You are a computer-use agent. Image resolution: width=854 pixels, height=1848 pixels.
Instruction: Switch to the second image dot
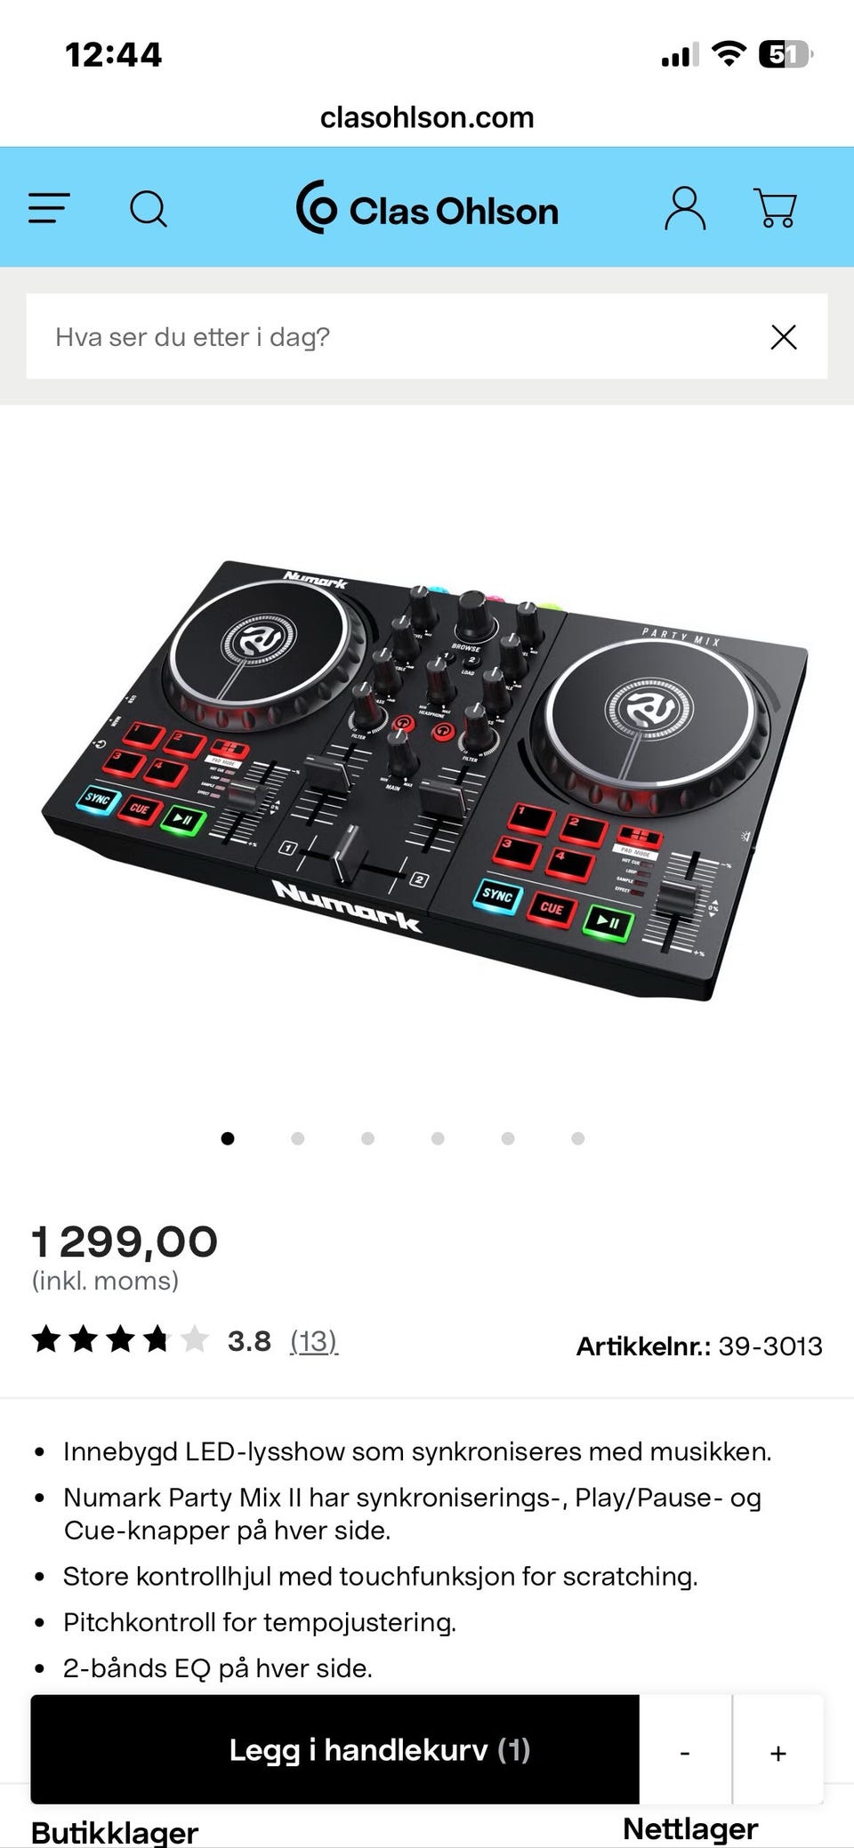pos(298,1138)
